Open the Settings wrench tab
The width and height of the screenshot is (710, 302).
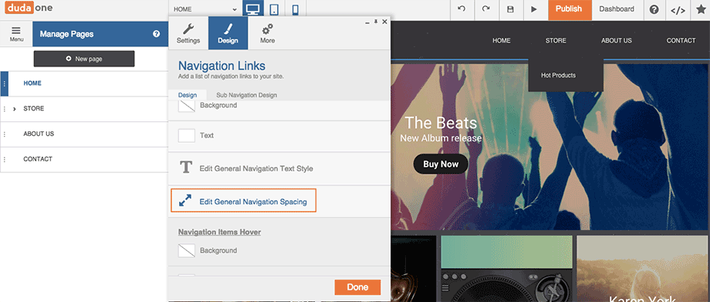point(188,33)
